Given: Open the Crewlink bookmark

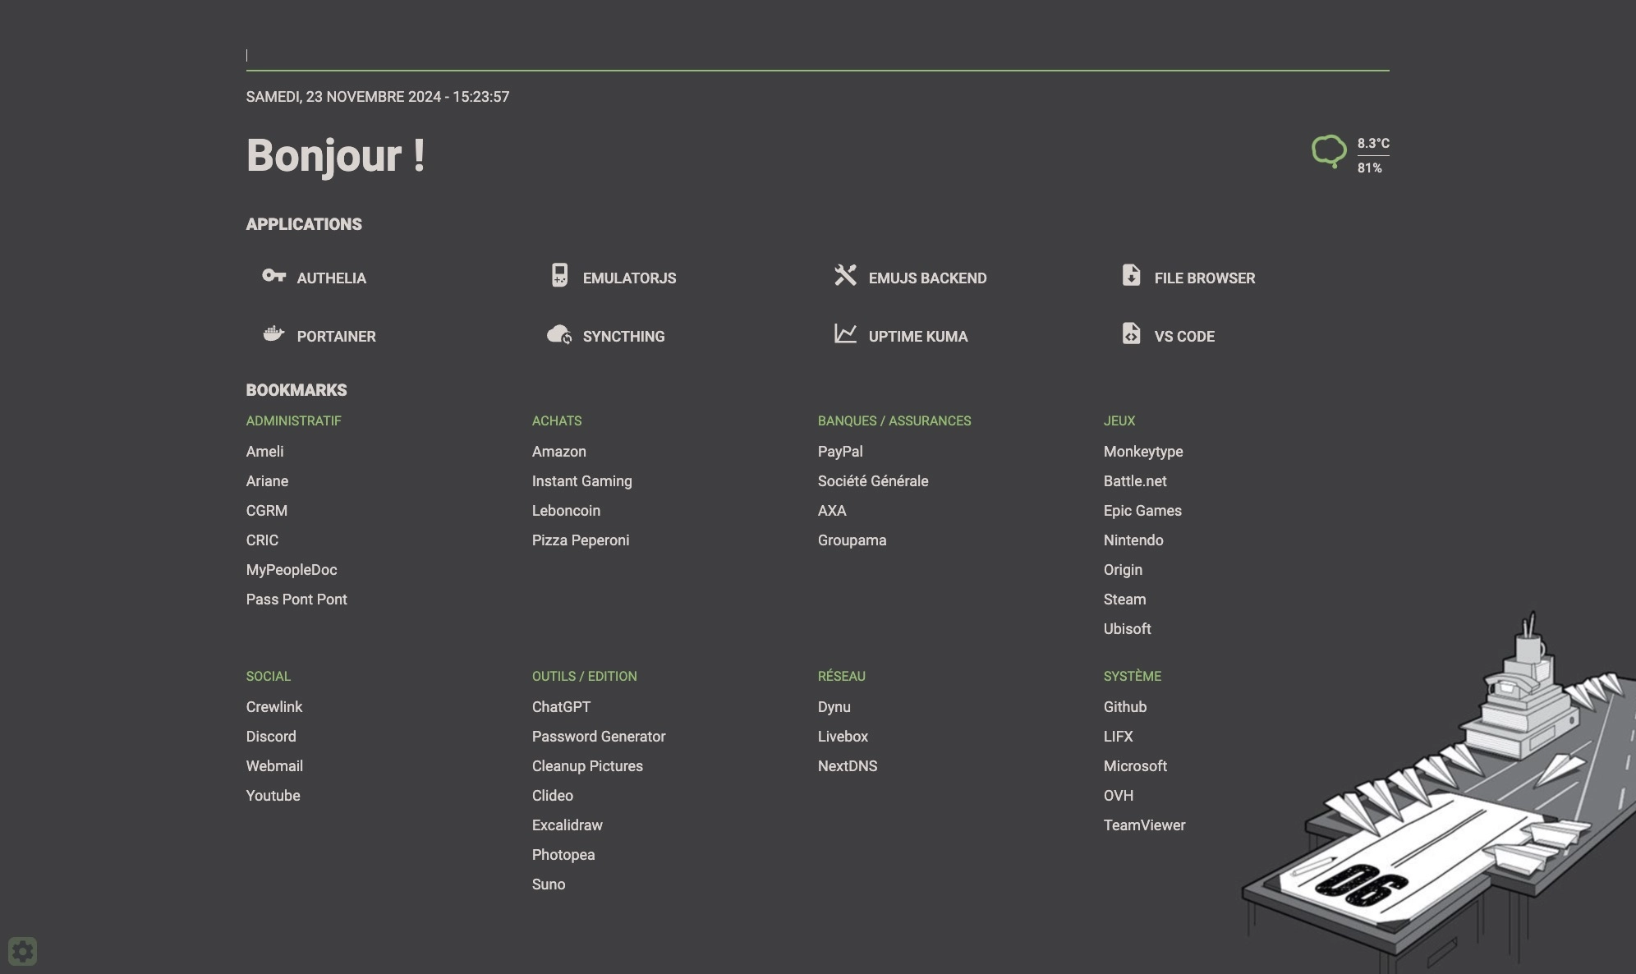Looking at the screenshot, I should [x=274, y=707].
